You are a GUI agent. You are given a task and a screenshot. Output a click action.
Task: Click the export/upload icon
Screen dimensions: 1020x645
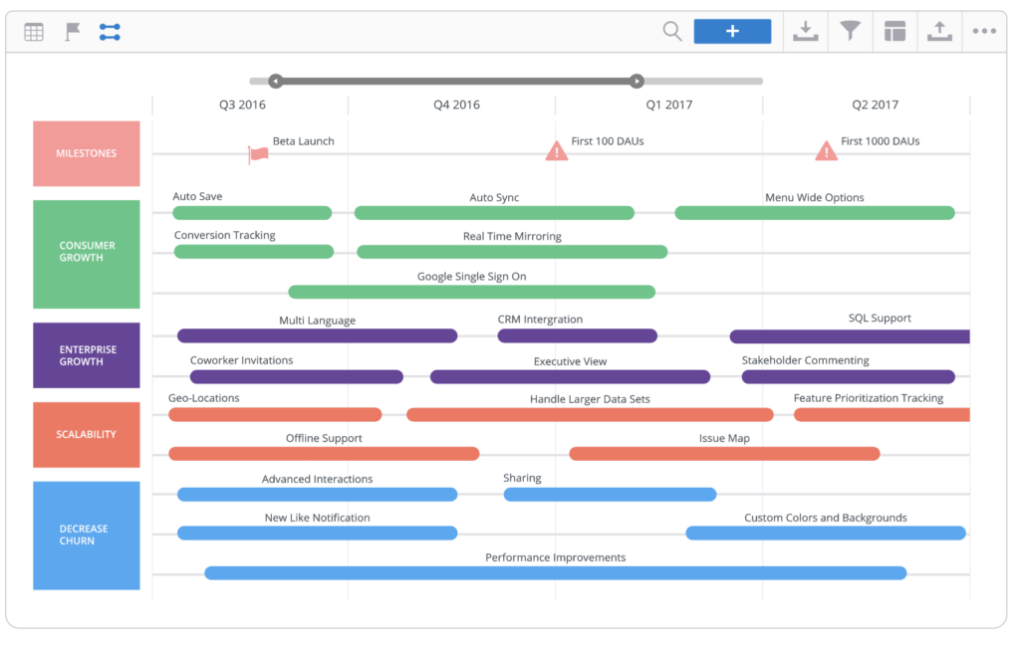click(938, 31)
